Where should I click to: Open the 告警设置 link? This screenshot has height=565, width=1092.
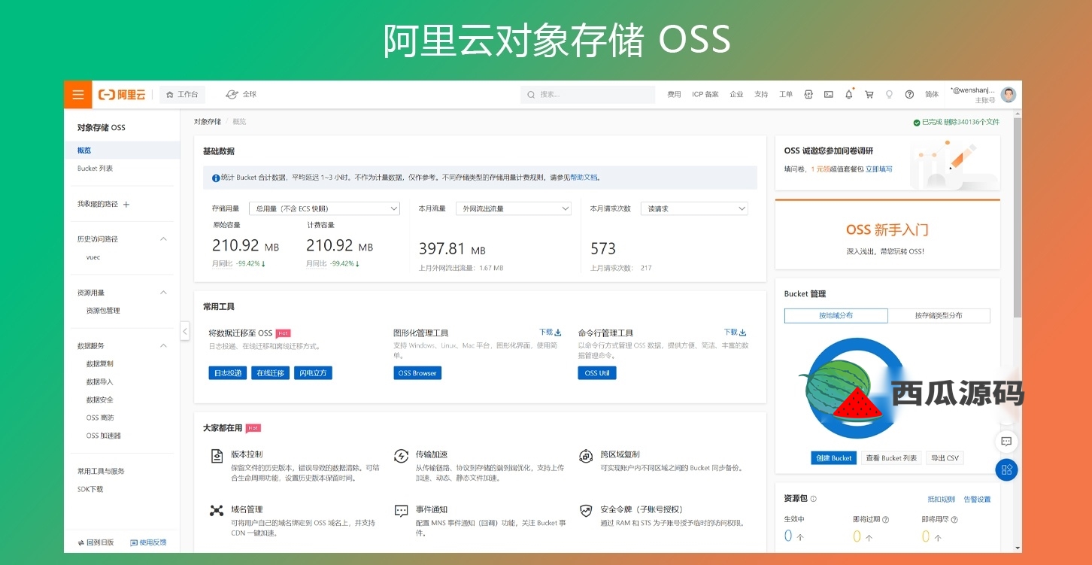(977, 500)
